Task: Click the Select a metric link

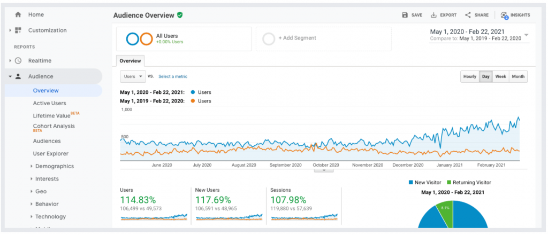Action: tap(173, 76)
